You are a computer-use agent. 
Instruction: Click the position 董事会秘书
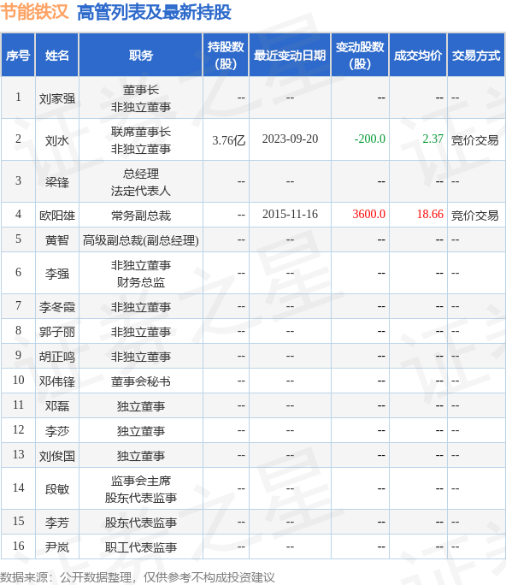[x=140, y=381]
